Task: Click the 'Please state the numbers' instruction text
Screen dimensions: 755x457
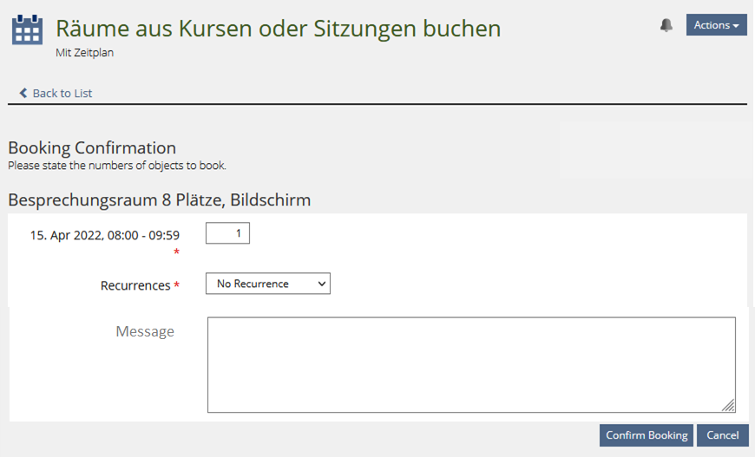Action: [x=117, y=165]
